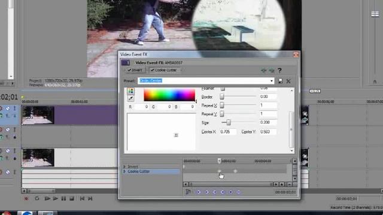Click the second blue keyframe navigation button
This screenshot has width=383, height=215.
pos(206,192)
